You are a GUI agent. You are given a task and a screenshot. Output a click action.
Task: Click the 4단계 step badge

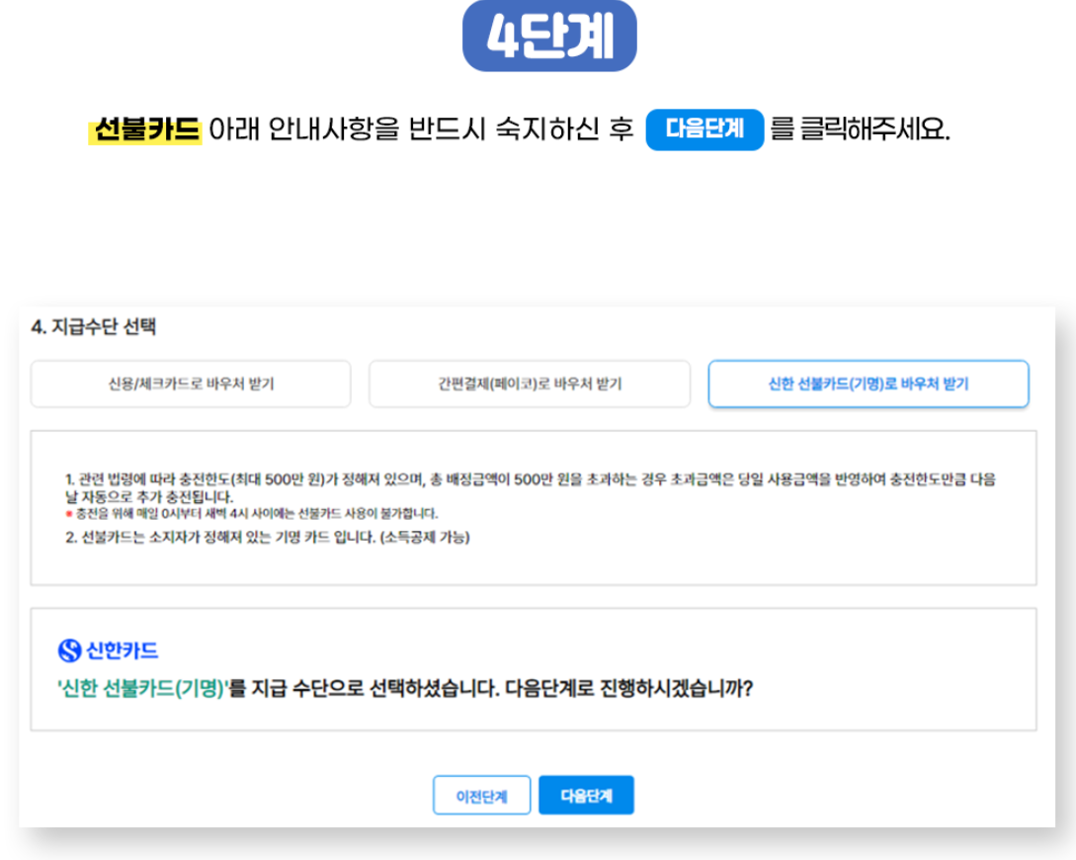549,36
